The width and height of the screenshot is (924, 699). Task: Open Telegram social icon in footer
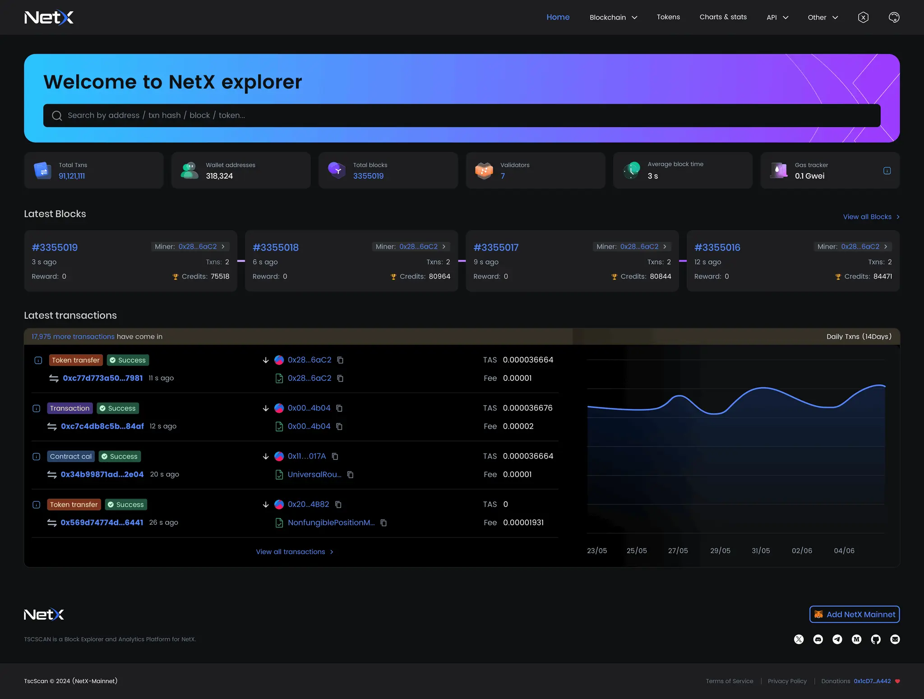(x=837, y=639)
